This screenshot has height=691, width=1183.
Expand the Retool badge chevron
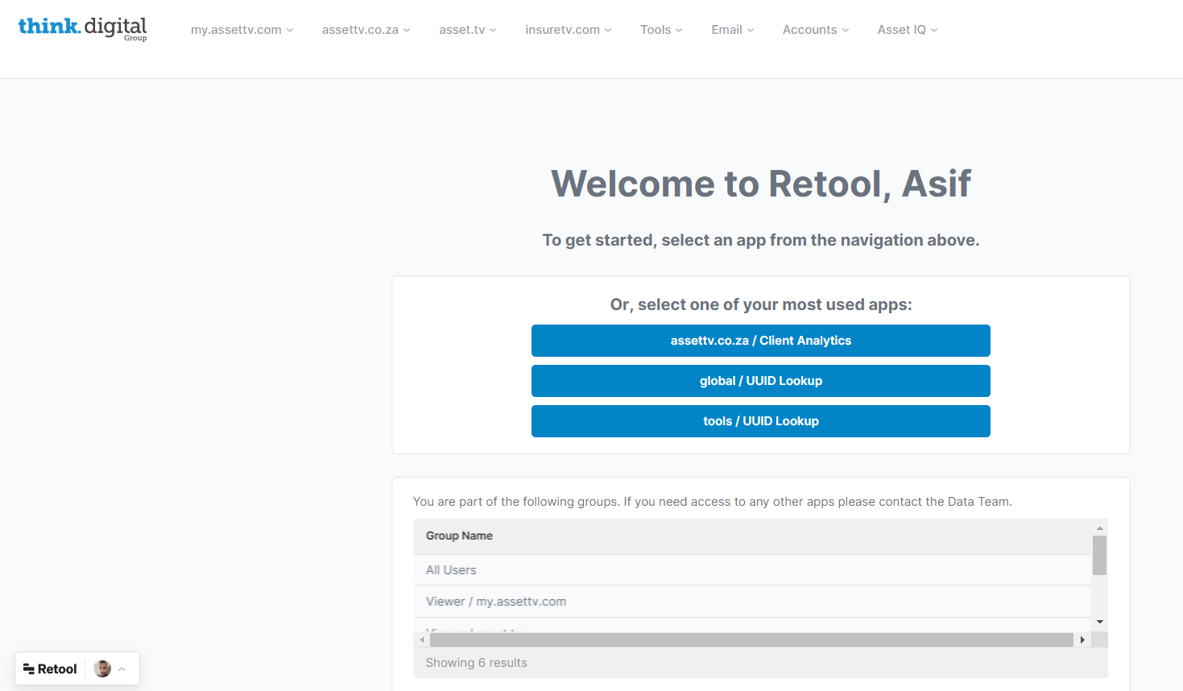coord(122,669)
